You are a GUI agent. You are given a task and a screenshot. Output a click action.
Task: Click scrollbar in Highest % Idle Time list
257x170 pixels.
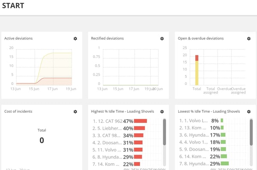click(x=164, y=132)
